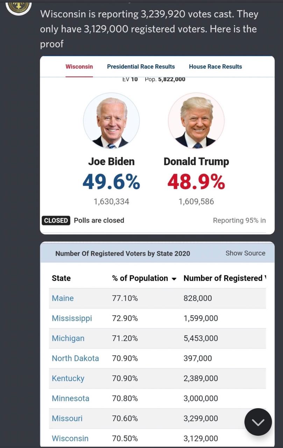283x448 pixels.
Task: Open the Kentucky state link
Action: pyautogui.click(x=68, y=378)
